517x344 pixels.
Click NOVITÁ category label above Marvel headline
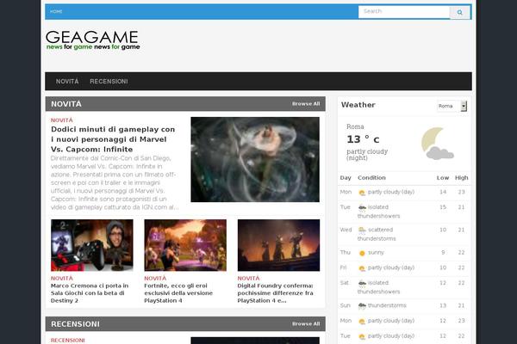click(x=62, y=120)
